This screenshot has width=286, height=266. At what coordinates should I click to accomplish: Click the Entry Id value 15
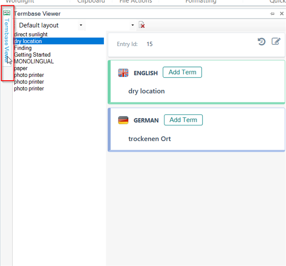tap(149, 44)
